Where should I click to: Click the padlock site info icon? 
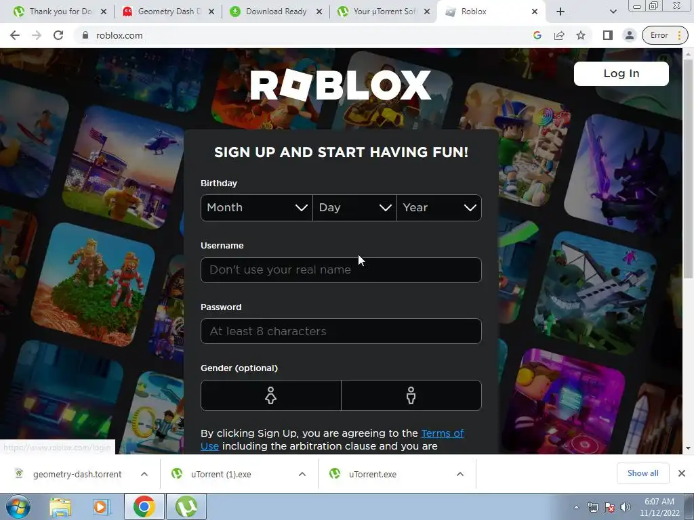(85, 35)
